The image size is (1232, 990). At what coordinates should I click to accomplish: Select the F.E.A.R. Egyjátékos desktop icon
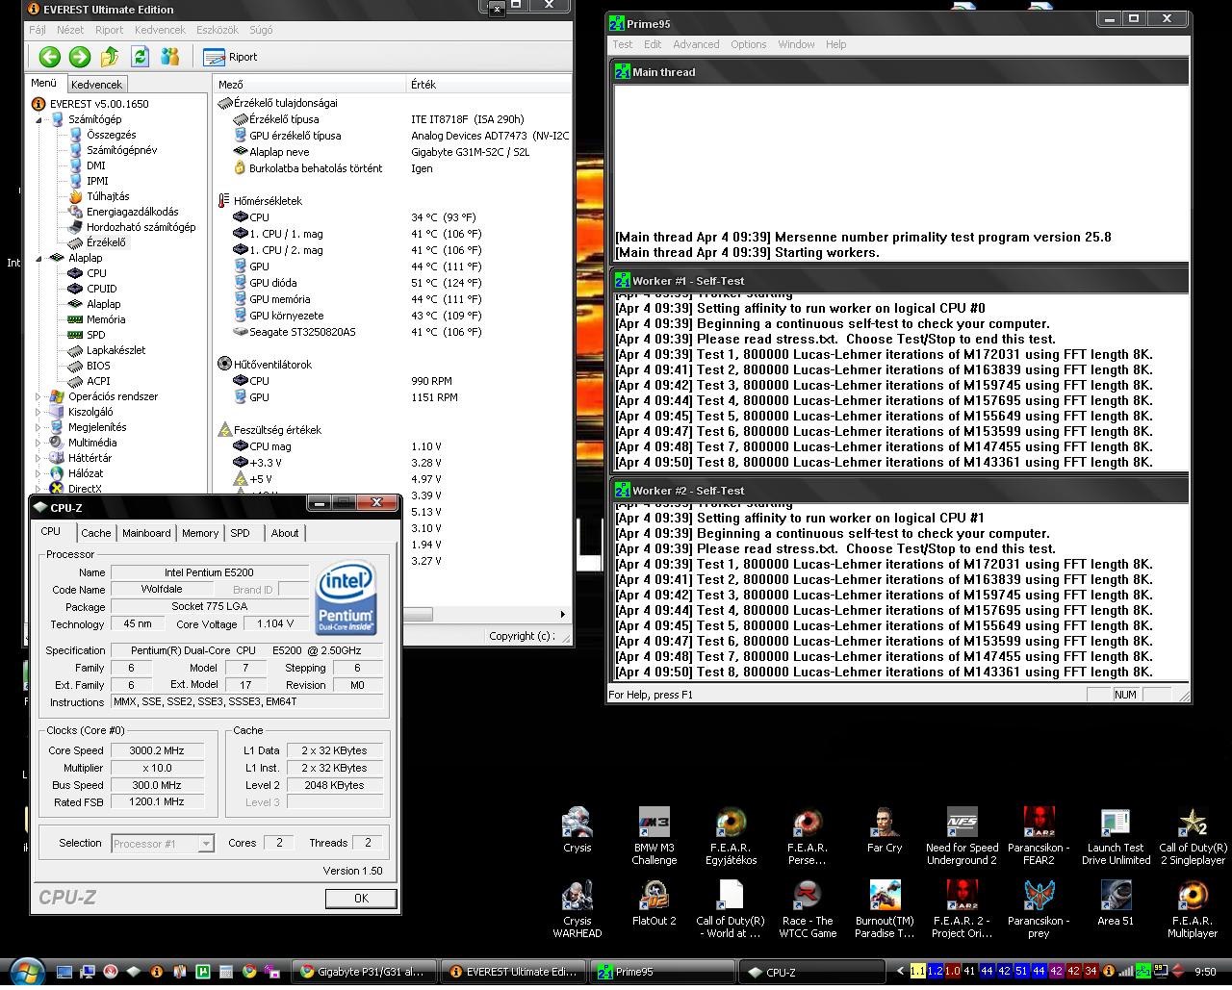pos(731,836)
